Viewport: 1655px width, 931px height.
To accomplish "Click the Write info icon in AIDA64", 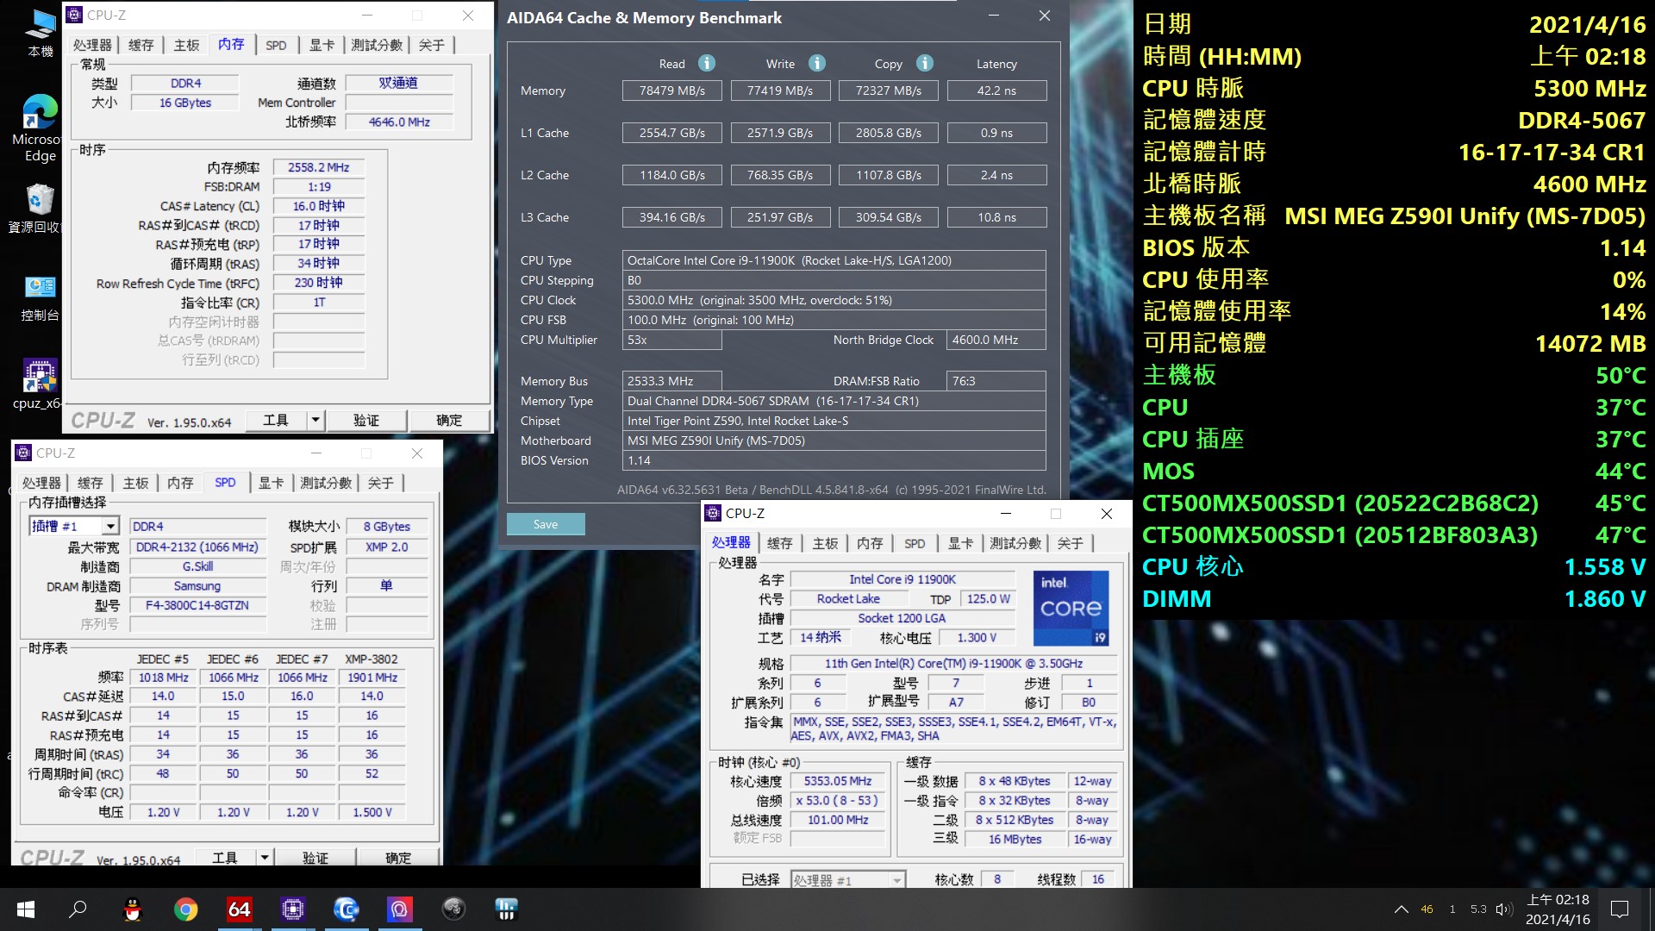I will (x=817, y=63).
